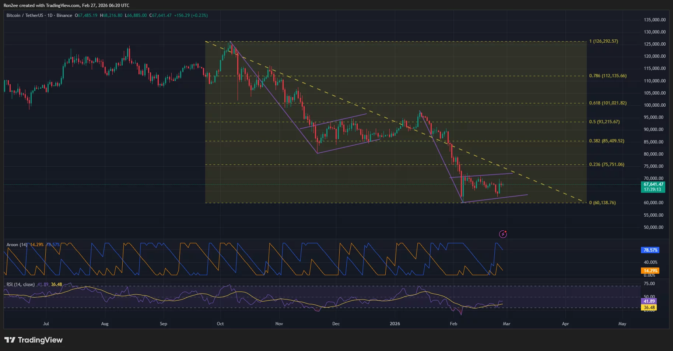Click the +156.29 (+0.23%) change value
The image size is (673, 351).
[x=192, y=15]
